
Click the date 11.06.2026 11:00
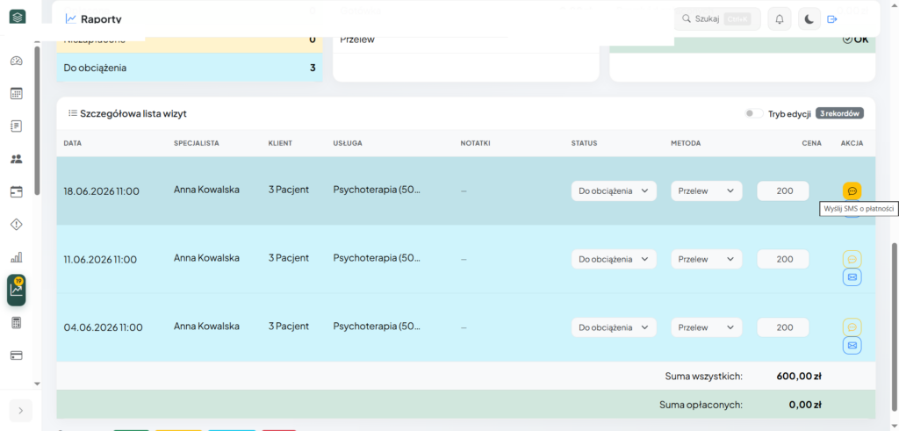100,260
